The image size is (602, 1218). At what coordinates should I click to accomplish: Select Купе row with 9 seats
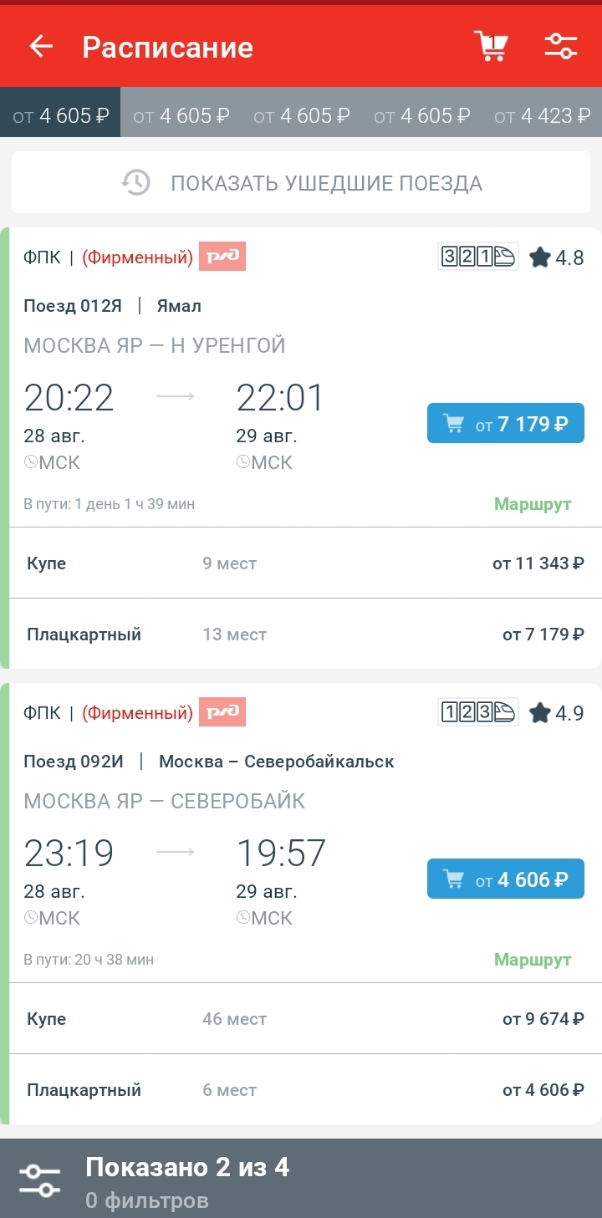click(x=304, y=563)
